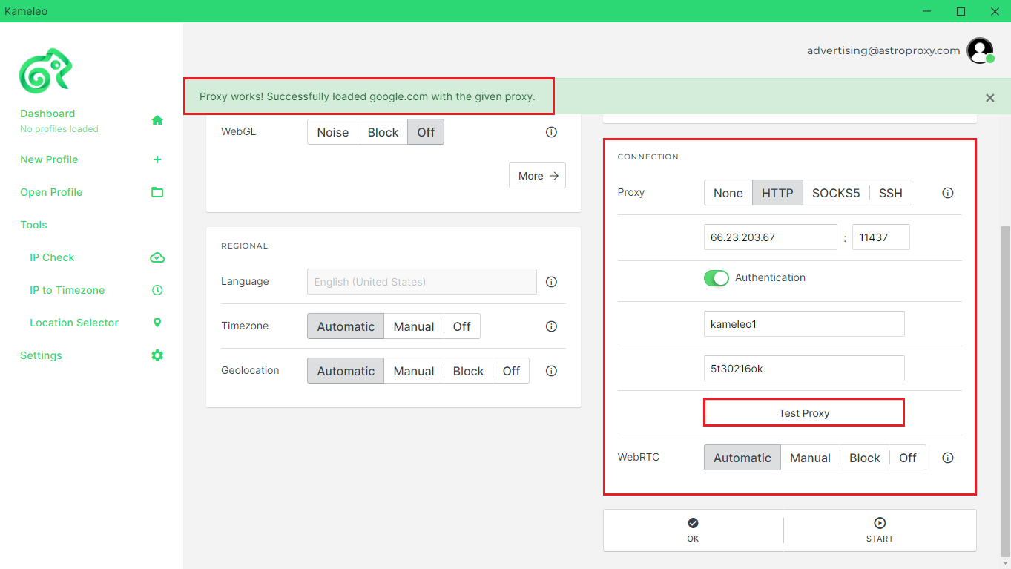Click the IP Check cloud icon
The width and height of the screenshot is (1011, 569).
tap(157, 257)
